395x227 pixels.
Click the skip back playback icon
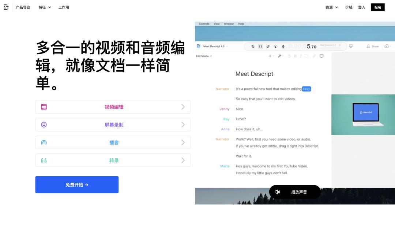253,46
